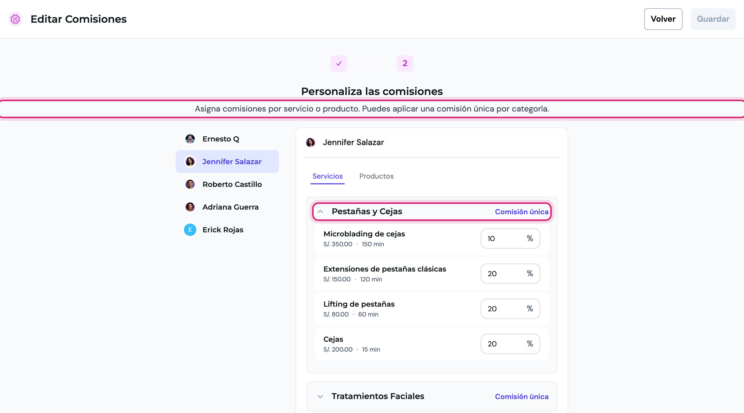Switch to the Productos tab
The width and height of the screenshot is (744, 413).
coord(376,176)
